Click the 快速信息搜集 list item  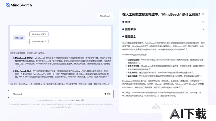165,61
